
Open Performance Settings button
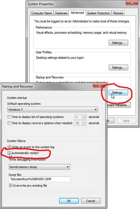[118, 43]
